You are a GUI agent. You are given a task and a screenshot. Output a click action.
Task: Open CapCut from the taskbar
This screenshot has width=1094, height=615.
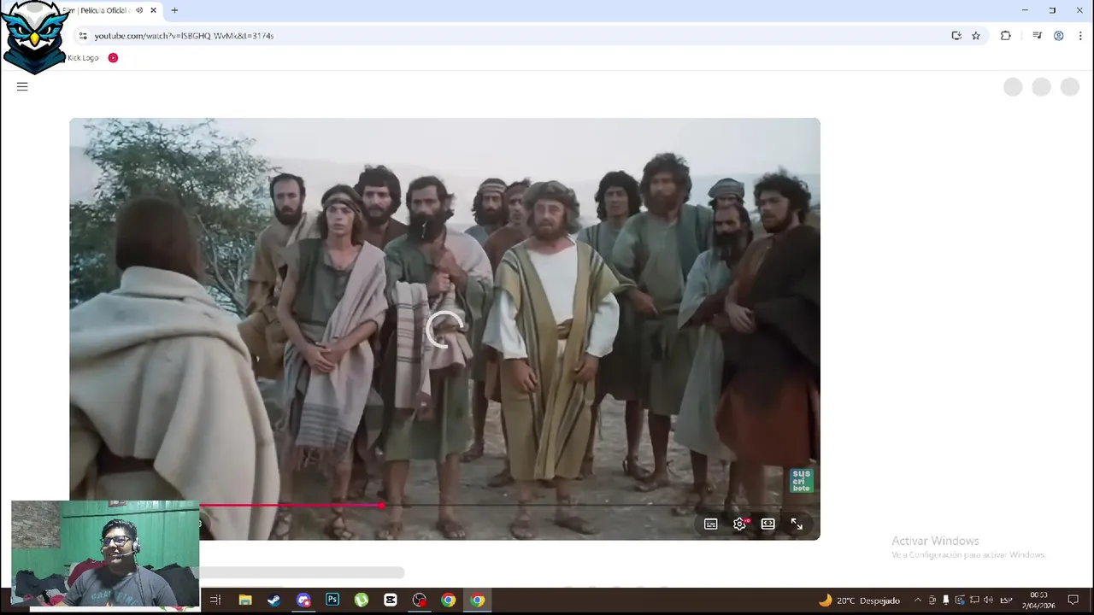pos(390,600)
